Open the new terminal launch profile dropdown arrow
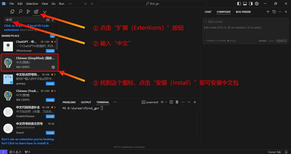Viewport: 291px width, 154px height. click(166, 102)
